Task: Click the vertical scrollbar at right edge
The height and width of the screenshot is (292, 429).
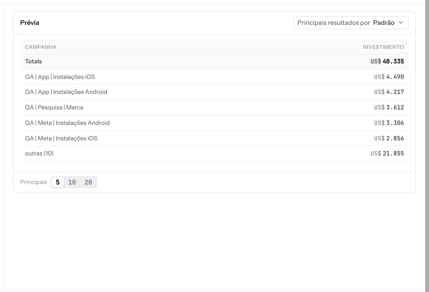Action: tap(427, 146)
